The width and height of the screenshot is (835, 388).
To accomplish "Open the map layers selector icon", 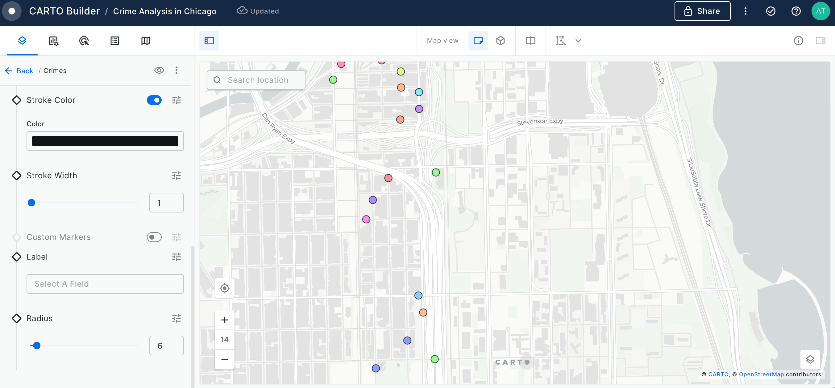I will pyautogui.click(x=810, y=360).
